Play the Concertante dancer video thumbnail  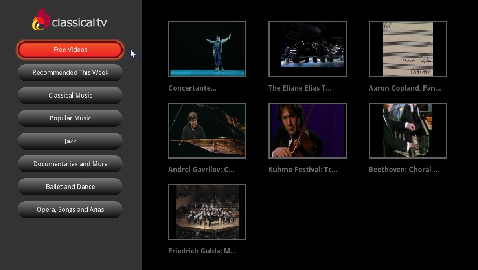pos(207,49)
